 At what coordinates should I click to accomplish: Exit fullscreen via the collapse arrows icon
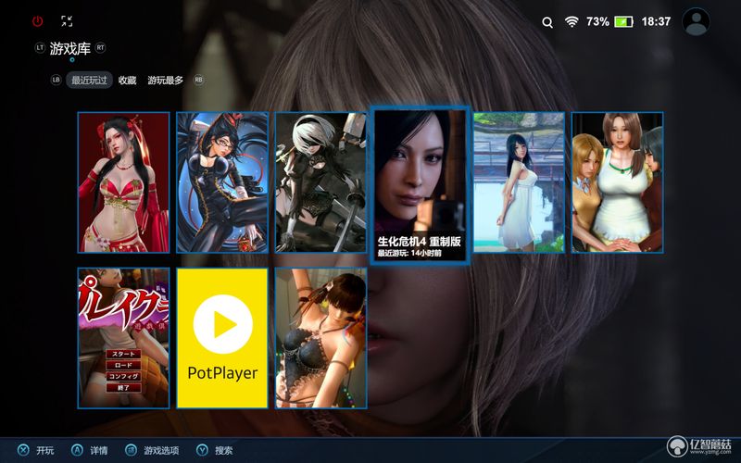(67, 20)
